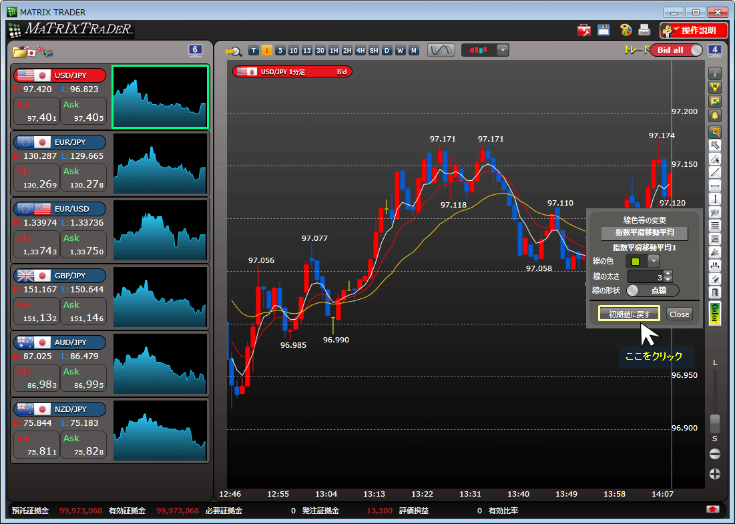The width and height of the screenshot is (735, 524).
Task: Open the color palette icon
Action: pos(626,30)
